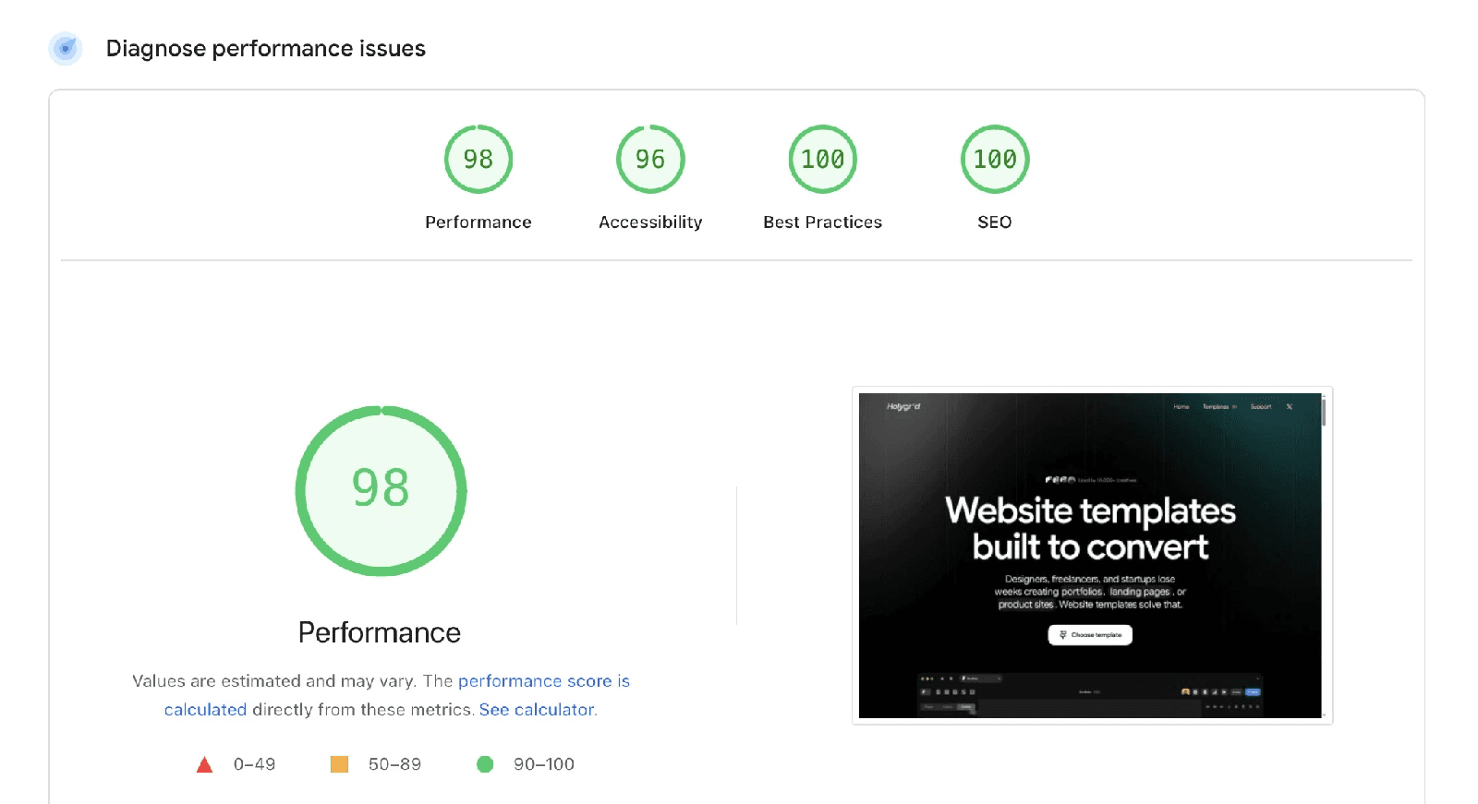Click the orange square 50–89 legend icon
The width and height of the screenshot is (1478, 804).
(339, 764)
